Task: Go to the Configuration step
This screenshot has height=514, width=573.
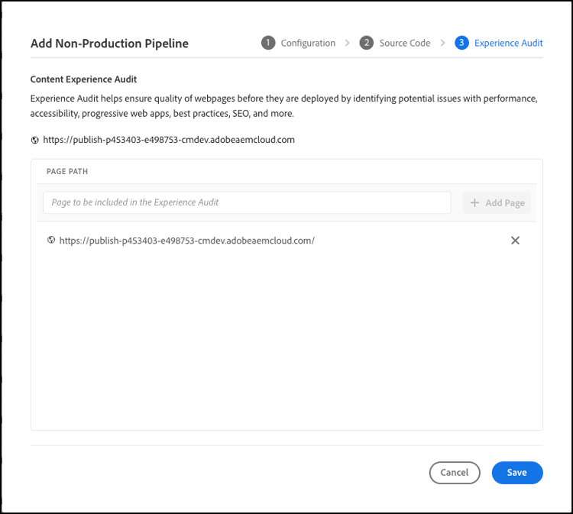Action: coord(308,43)
